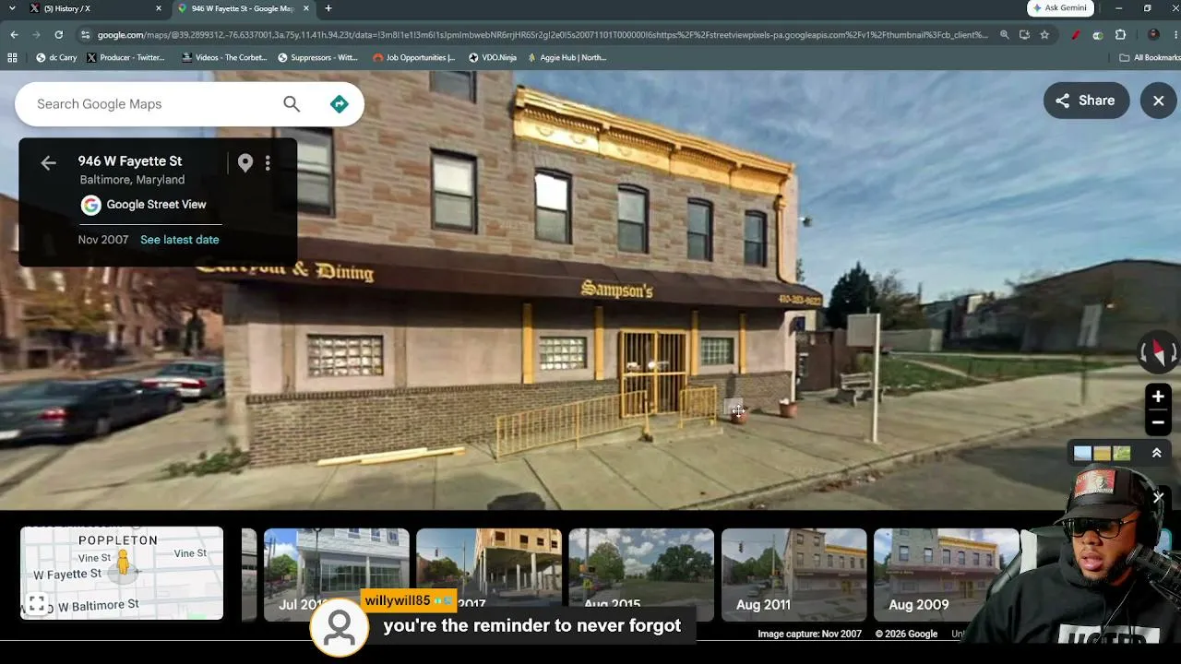
Task: Open the All Bookmarks folder
Action: point(1150,57)
